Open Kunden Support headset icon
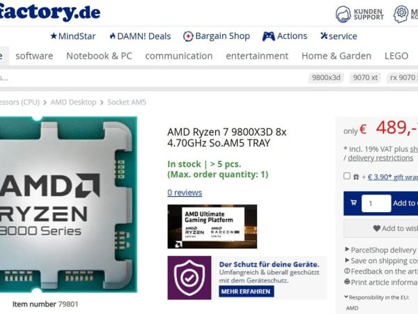Viewport: 418px width, 314px height. coord(343,14)
